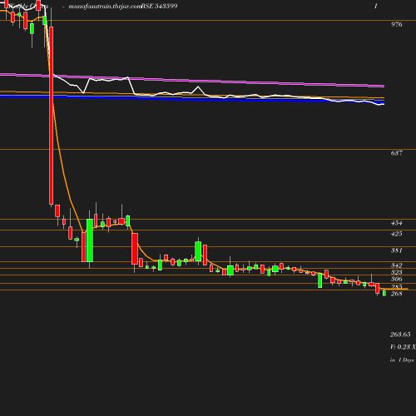Click the 342 price level label
Screen dimensions: 416x416
tap(397, 265)
